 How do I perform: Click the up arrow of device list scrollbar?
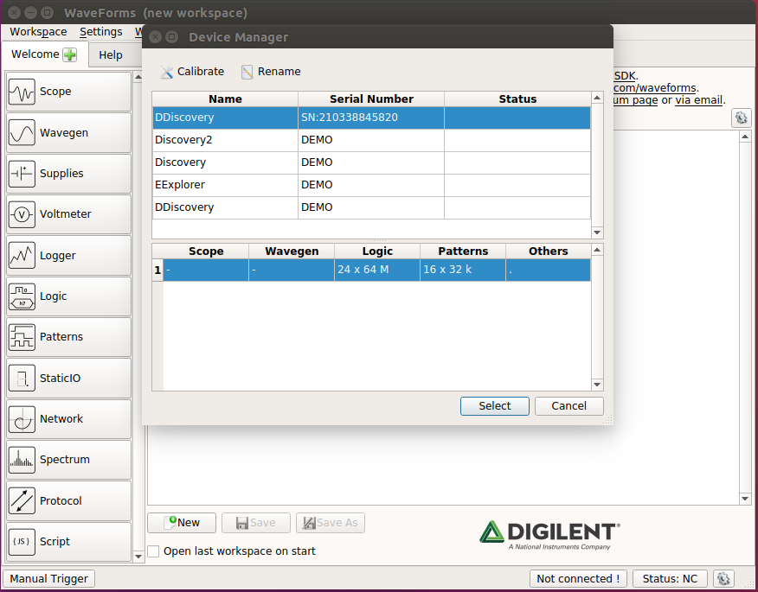(x=597, y=98)
